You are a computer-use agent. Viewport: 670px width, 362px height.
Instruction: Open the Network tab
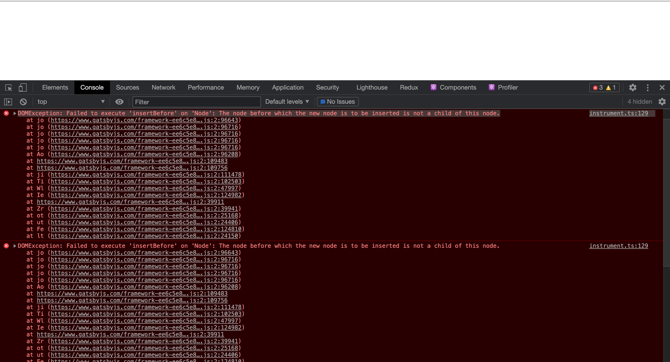point(163,87)
